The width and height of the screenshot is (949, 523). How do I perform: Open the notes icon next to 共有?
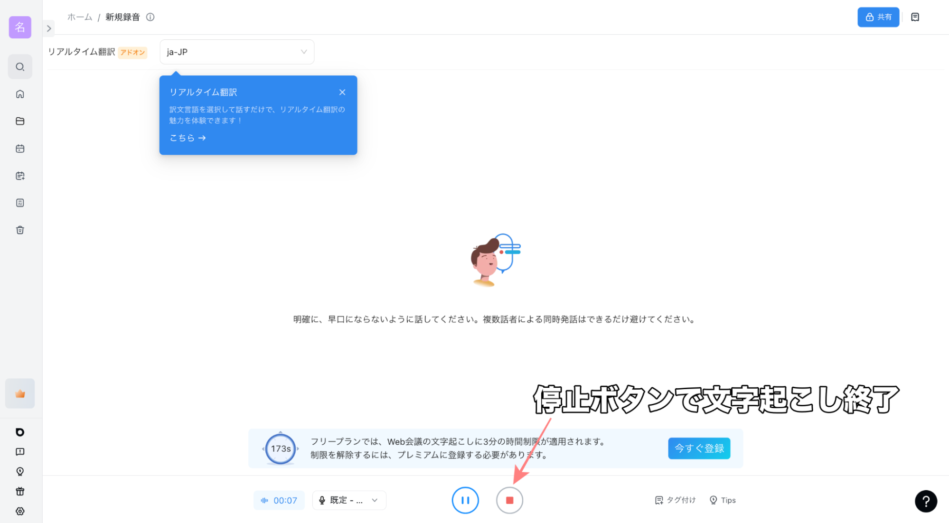(x=915, y=17)
